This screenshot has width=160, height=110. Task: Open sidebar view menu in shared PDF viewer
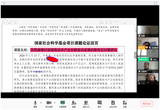pos(3,22)
